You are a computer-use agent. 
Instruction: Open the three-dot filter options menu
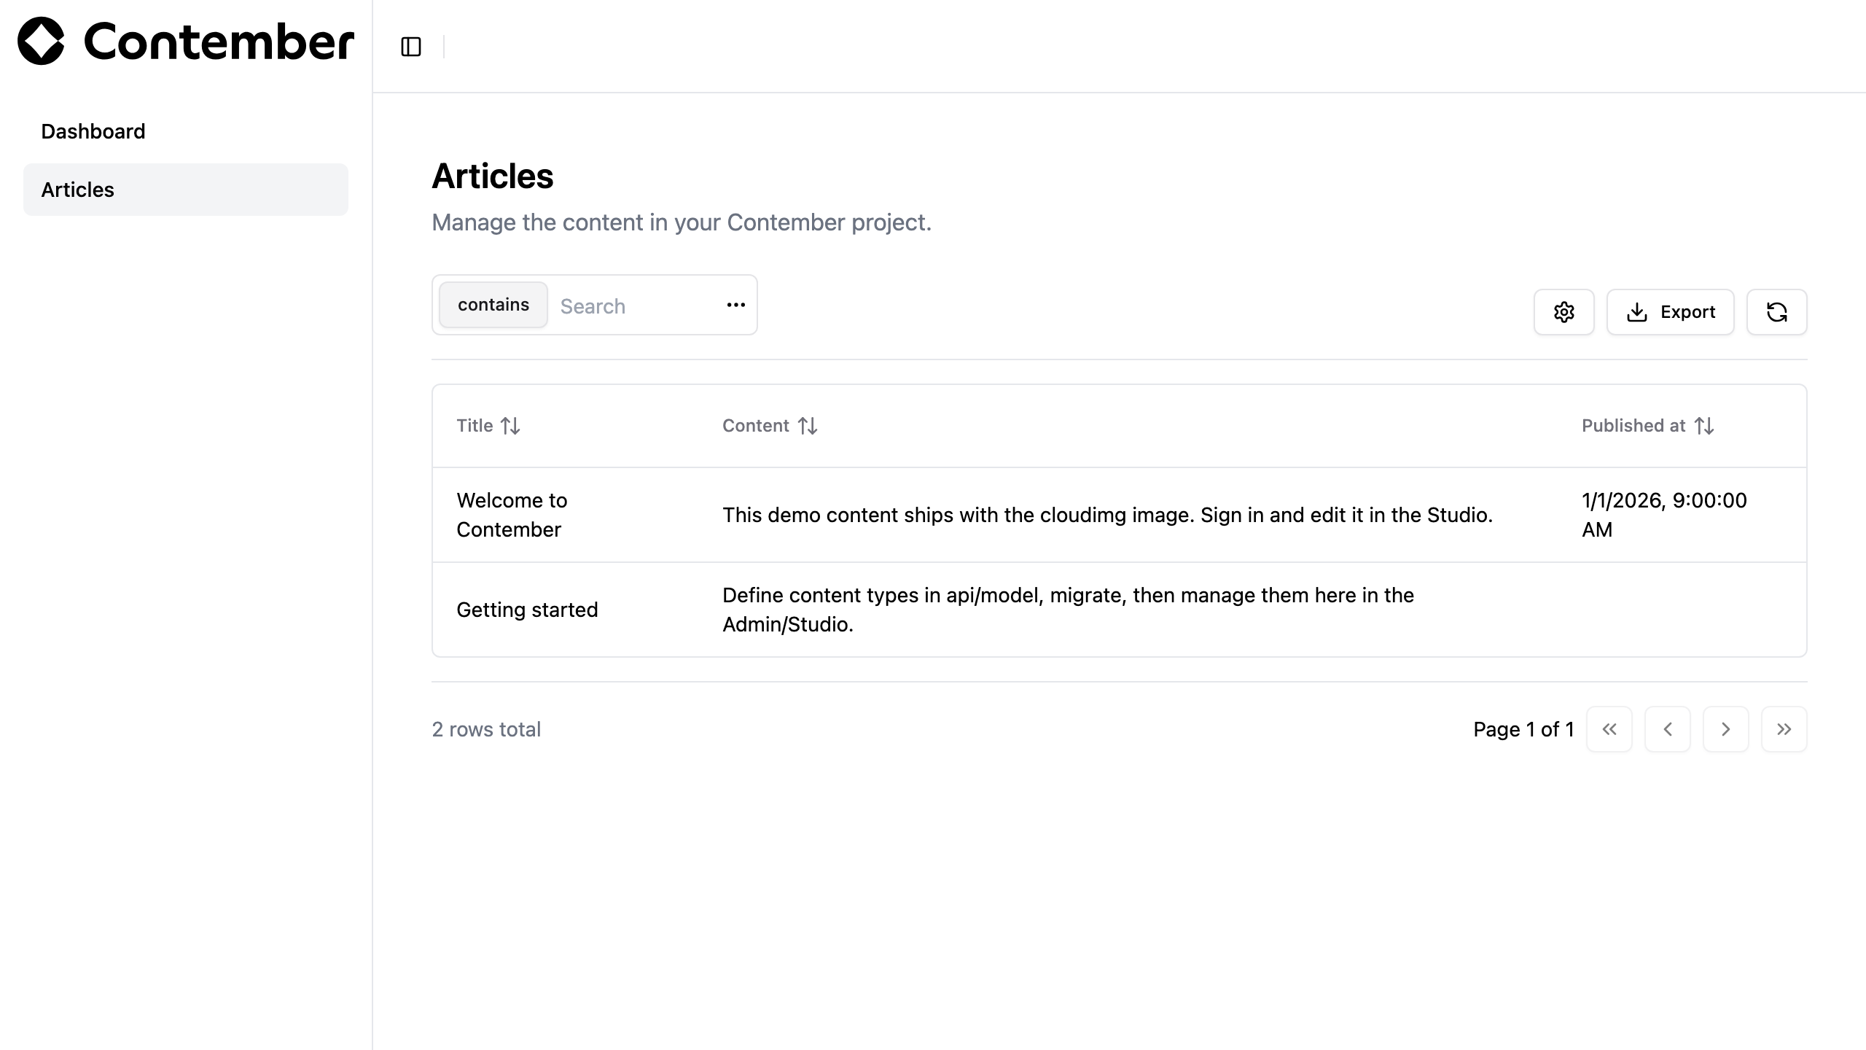(736, 305)
